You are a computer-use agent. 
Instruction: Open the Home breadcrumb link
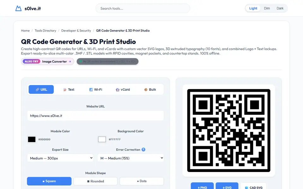pos(25,31)
